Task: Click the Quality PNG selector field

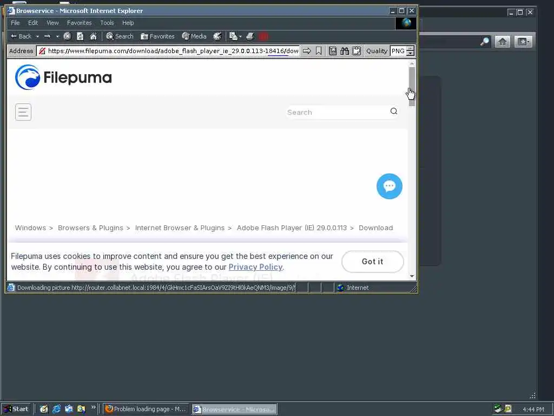Action: (x=398, y=51)
